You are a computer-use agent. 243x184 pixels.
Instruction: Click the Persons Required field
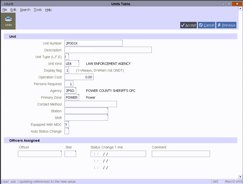tap(69, 84)
